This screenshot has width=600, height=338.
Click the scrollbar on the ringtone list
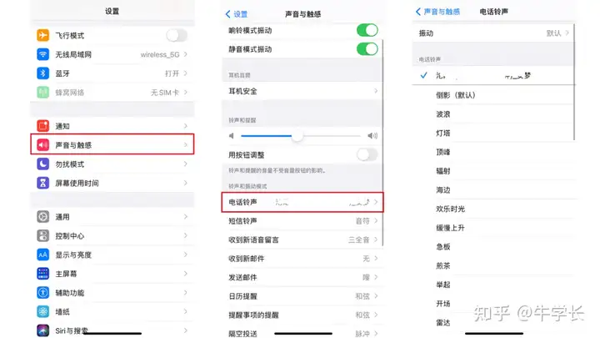pos(574,83)
